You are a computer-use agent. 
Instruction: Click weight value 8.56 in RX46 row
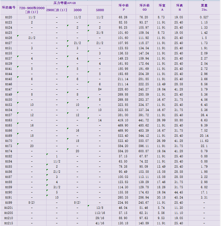tap(204, 84)
